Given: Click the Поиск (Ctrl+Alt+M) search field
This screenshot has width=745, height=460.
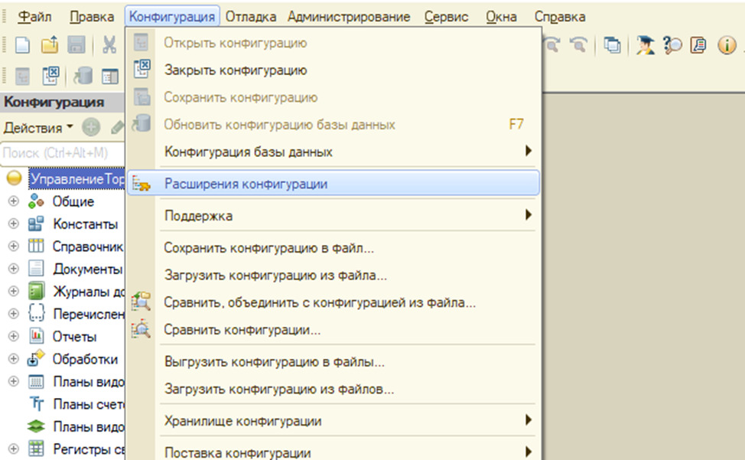Looking at the screenshot, I should pyautogui.click(x=63, y=153).
